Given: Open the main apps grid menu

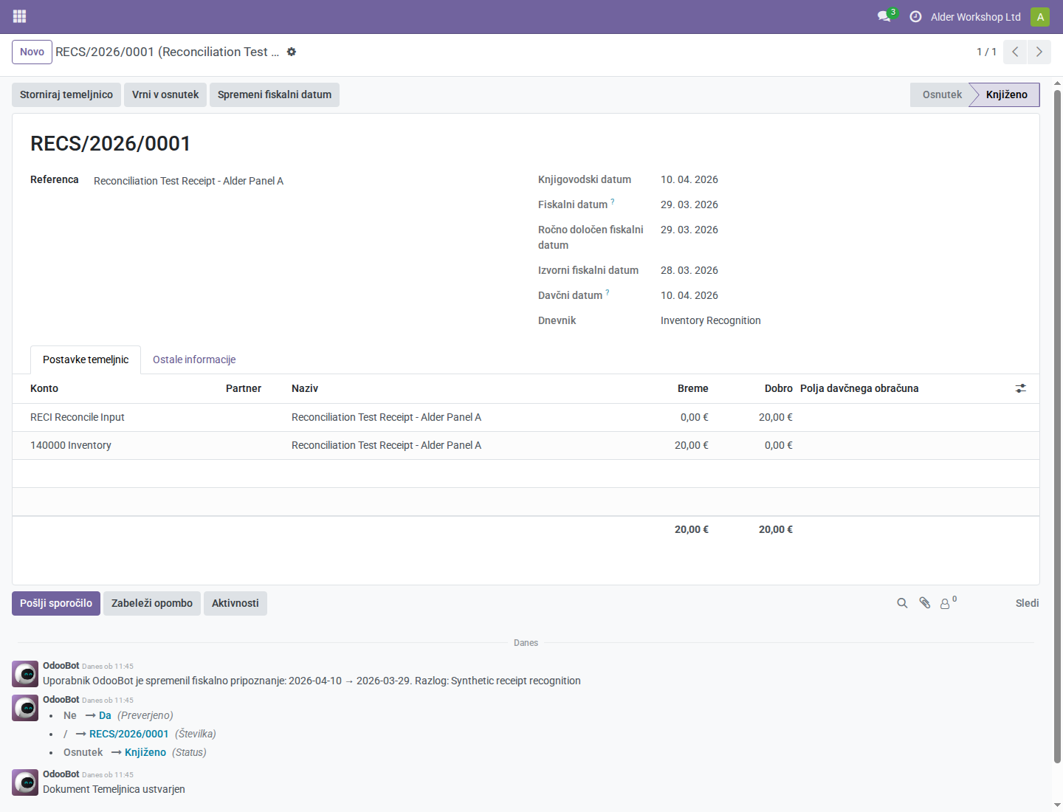Looking at the screenshot, I should point(20,16).
